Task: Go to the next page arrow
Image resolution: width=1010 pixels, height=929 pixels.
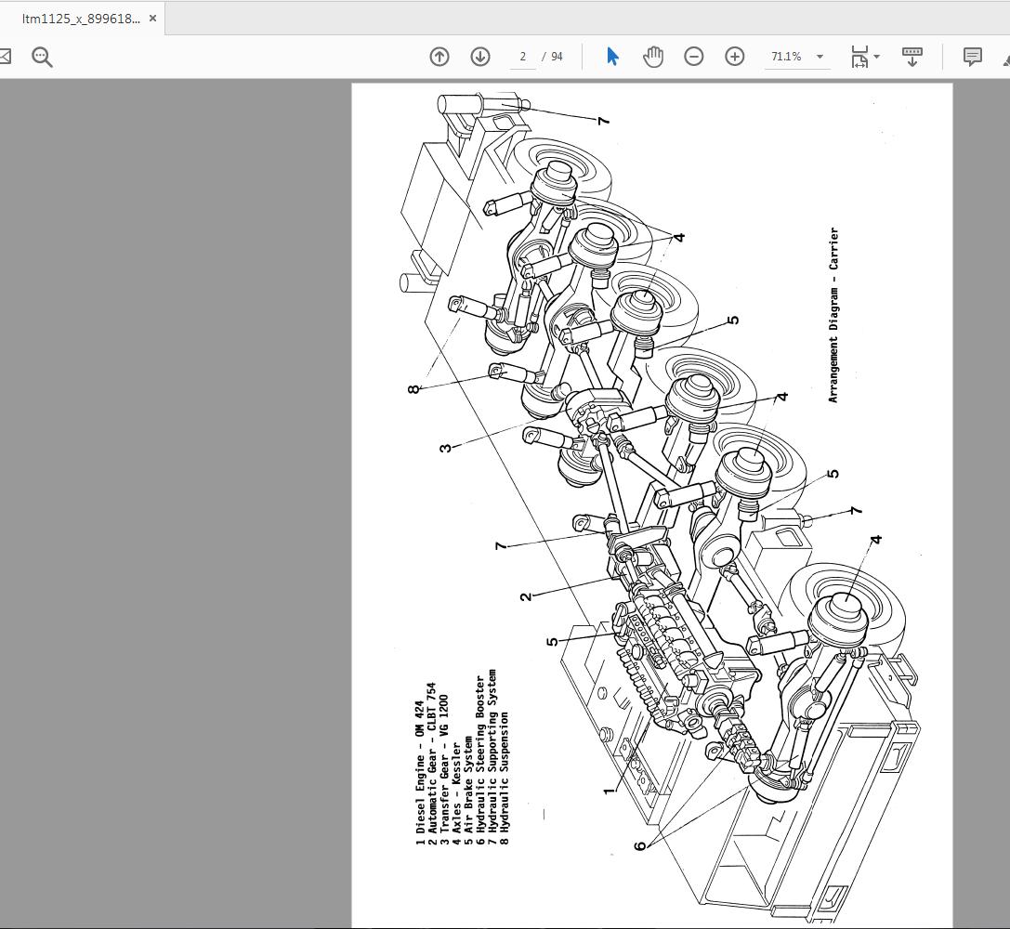Action: click(x=480, y=57)
